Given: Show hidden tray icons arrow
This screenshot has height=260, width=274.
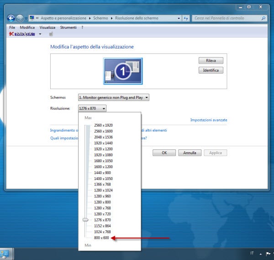Looking at the screenshot, I should coord(261,254).
